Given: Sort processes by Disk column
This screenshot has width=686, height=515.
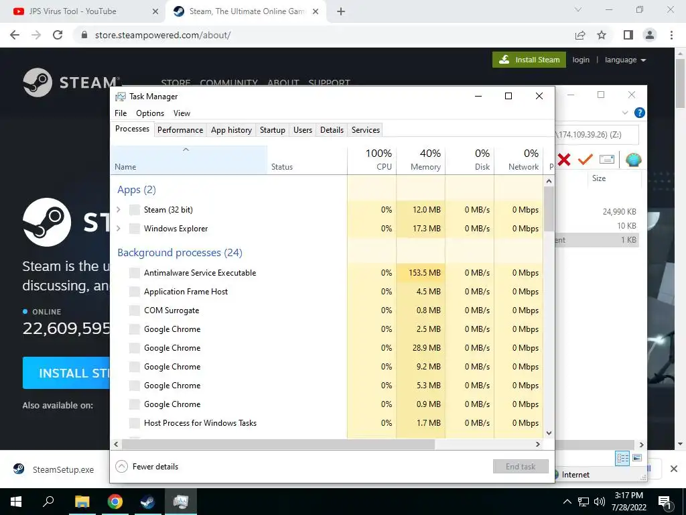Looking at the screenshot, I should tap(470, 160).
